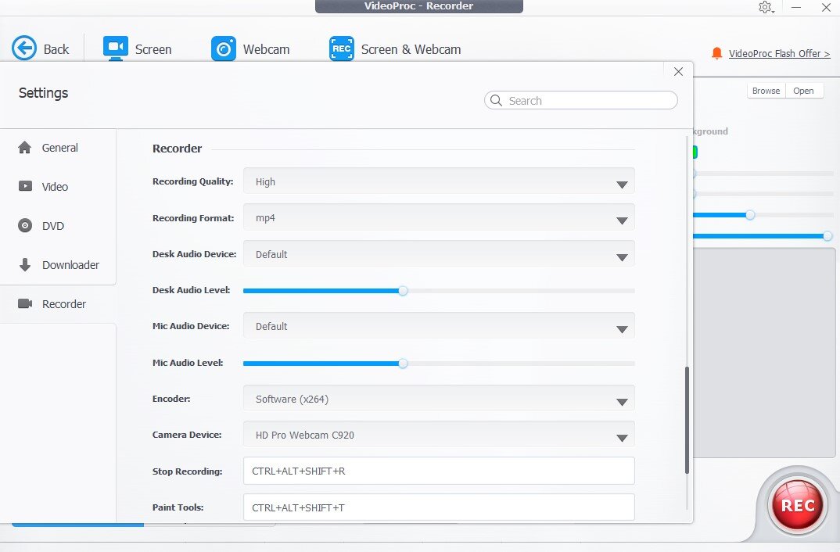Image resolution: width=840 pixels, height=552 pixels.
Task: Adjust the Desk Audio Level slider handle
Action: pyautogui.click(x=403, y=291)
